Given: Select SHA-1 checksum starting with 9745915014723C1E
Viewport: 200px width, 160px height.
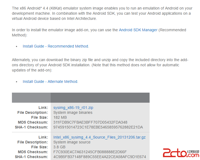Looking at the screenshot, I should (x=98, y=127).
